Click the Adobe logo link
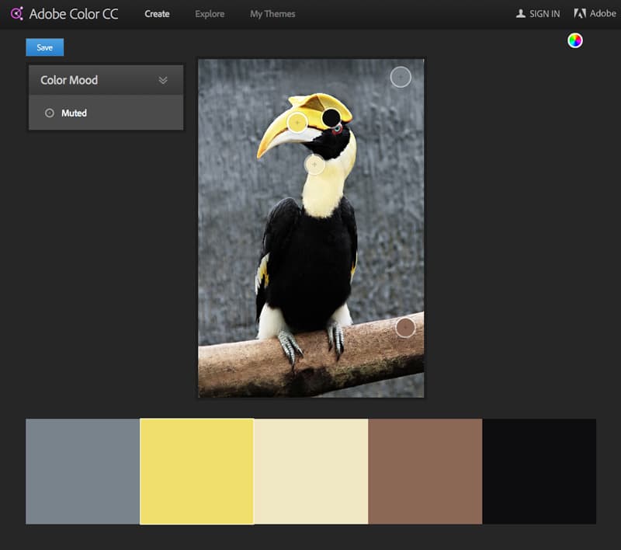This screenshot has height=550, width=621. [x=595, y=13]
